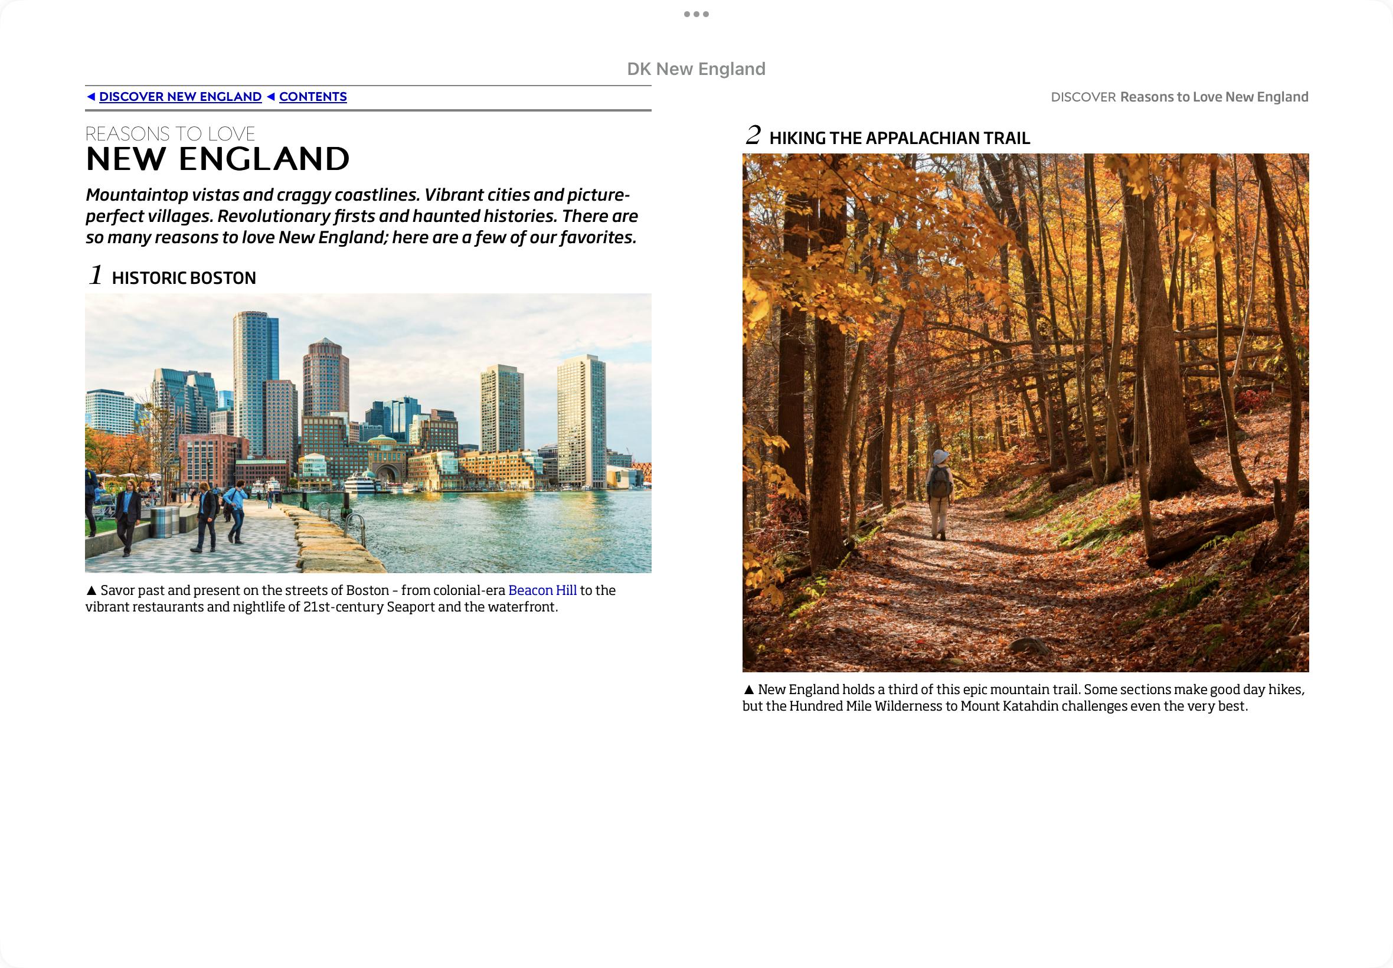Click the arrow before Contents link
The height and width of the screenshot is (968, 1393).
(x=271, y=97)
